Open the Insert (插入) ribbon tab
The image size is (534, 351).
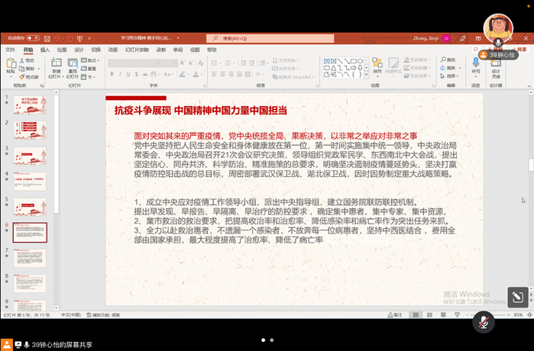click(45, 50)
